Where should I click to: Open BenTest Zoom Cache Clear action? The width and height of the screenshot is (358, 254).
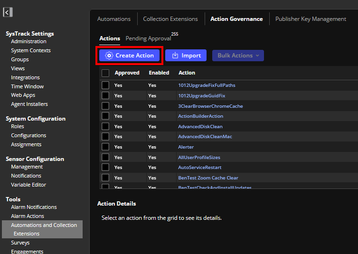(x=208, y=178)
